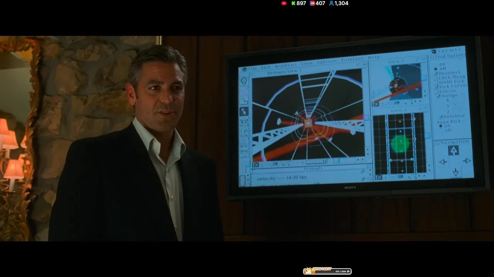Click the X icon below View 2
This screenshot has width=494, height=277.
pos(376,104)
